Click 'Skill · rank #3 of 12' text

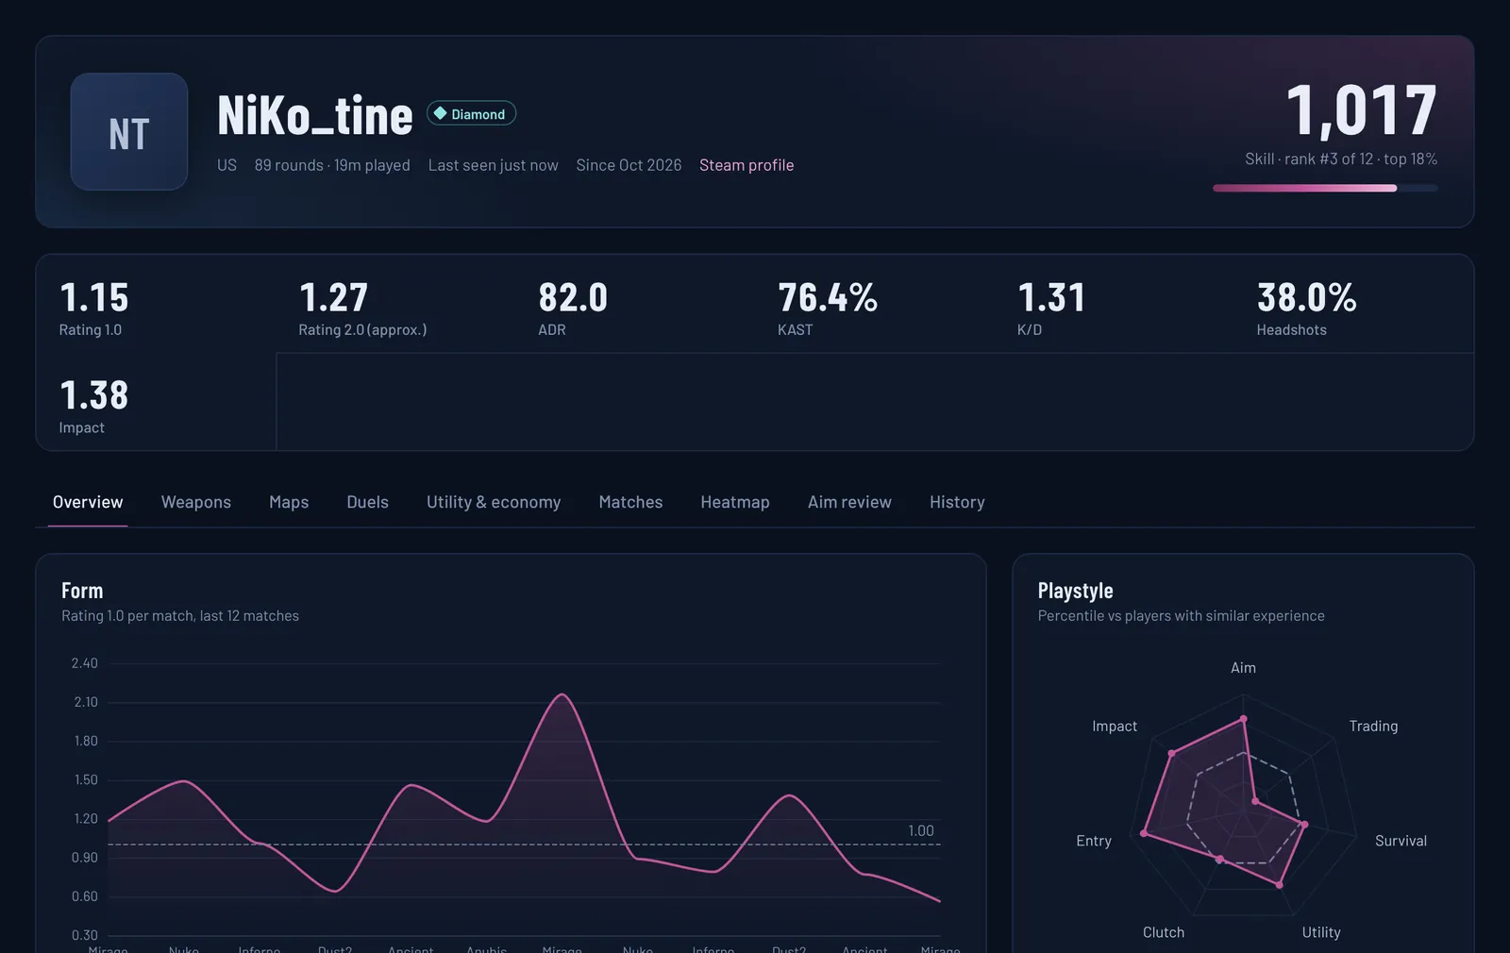pyautogui.click(x=1309, y=159)
